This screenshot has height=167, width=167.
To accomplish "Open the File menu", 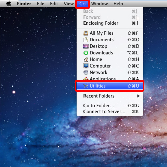I will (x=40, y=4).
